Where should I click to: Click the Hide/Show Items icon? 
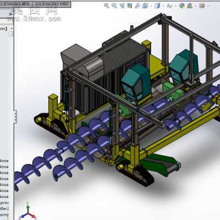[169, 6]
